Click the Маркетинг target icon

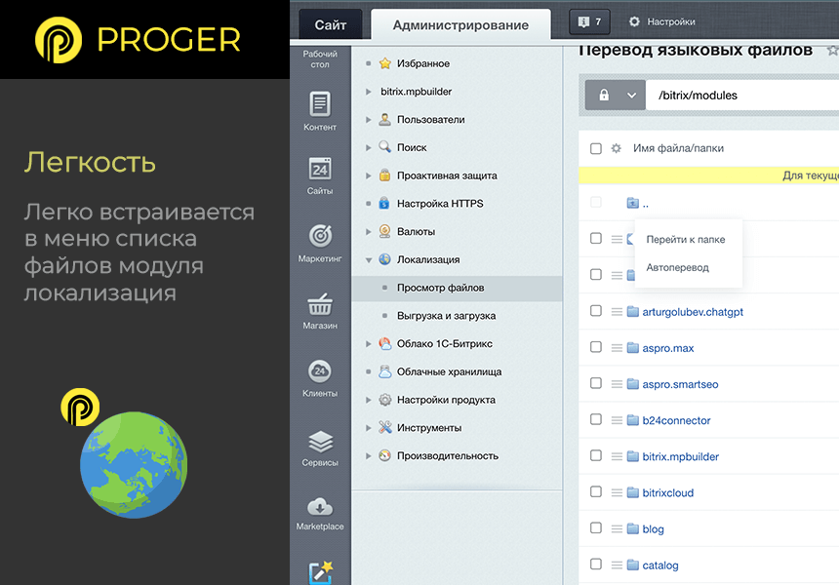[320, 236]
